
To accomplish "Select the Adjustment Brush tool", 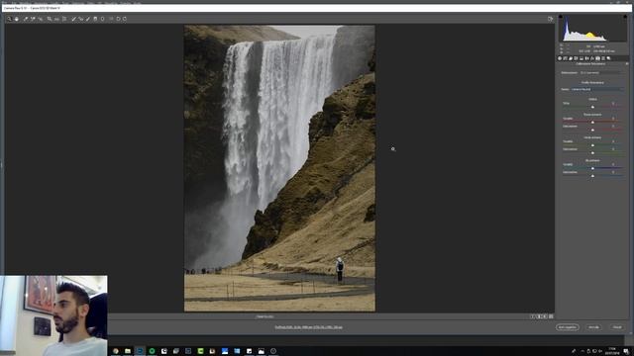I will point(88,19).
